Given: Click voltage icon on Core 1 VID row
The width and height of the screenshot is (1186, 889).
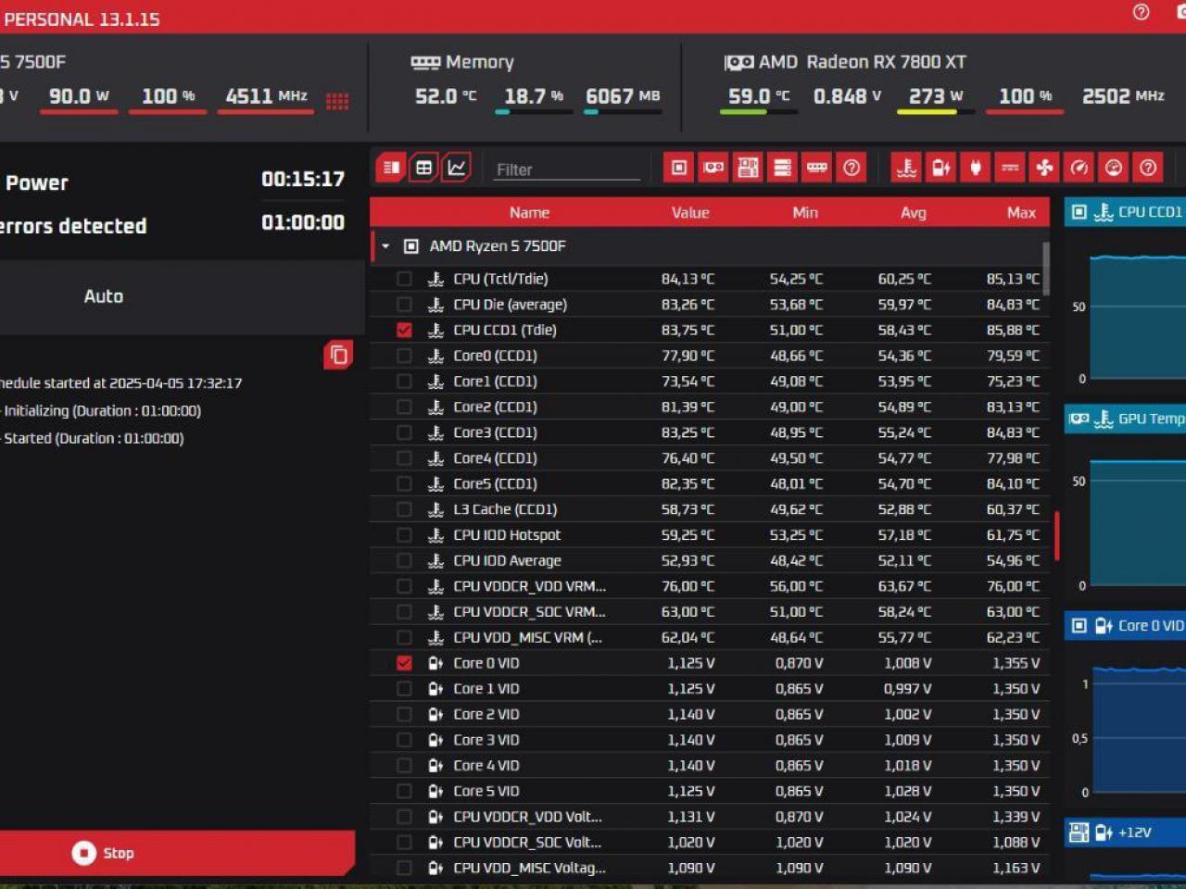Looking at the screenshot, I should [x=435, y=689].
